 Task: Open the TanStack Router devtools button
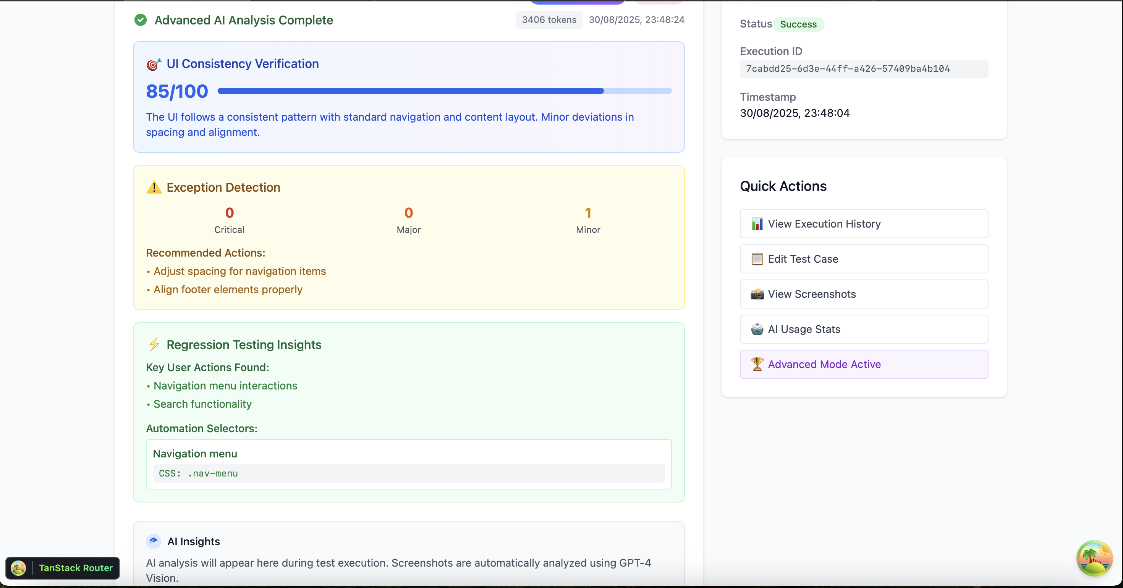click(x=63, y=568)
